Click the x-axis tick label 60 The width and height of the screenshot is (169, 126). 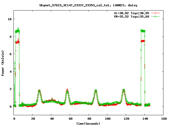(x=71, y=119)
